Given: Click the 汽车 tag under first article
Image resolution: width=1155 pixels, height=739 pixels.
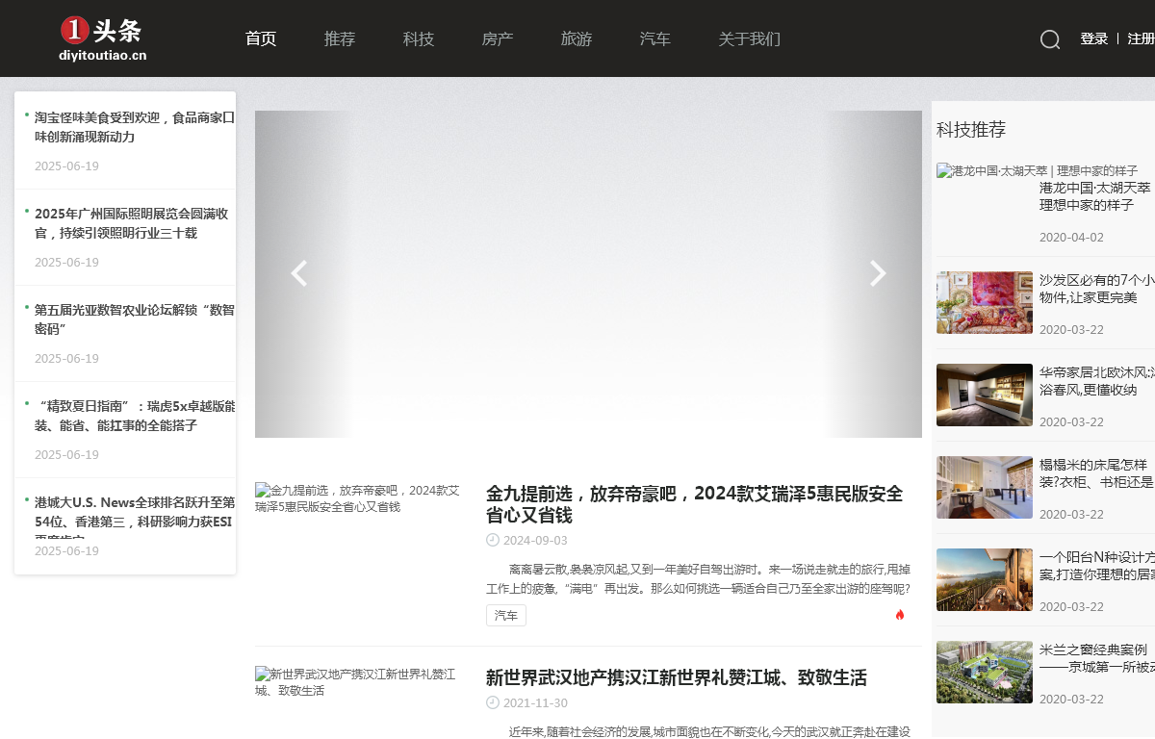Looking at the screenshot, I should click(506, 615).
